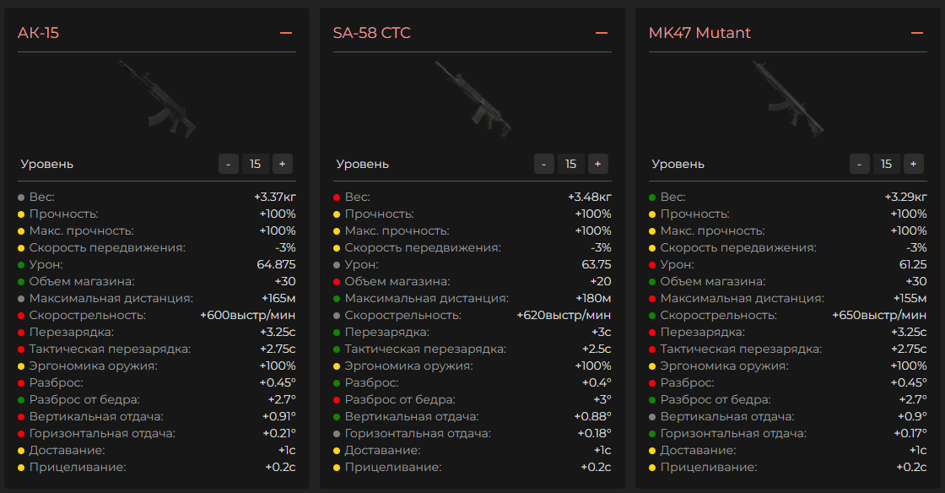The height and width of the screenshot is (493, 945).
Task: Click the magazine capacity value +20
Action: pyautogui.click(x=601, y=281)
